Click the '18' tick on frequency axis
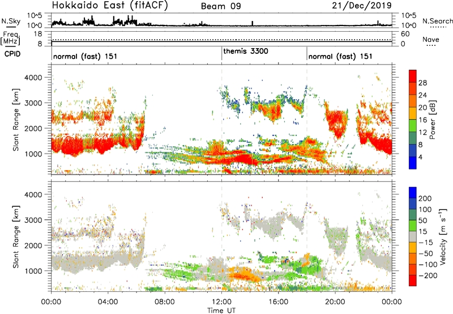453x314 pixels. pyautogui.click(x=38, y=34)
